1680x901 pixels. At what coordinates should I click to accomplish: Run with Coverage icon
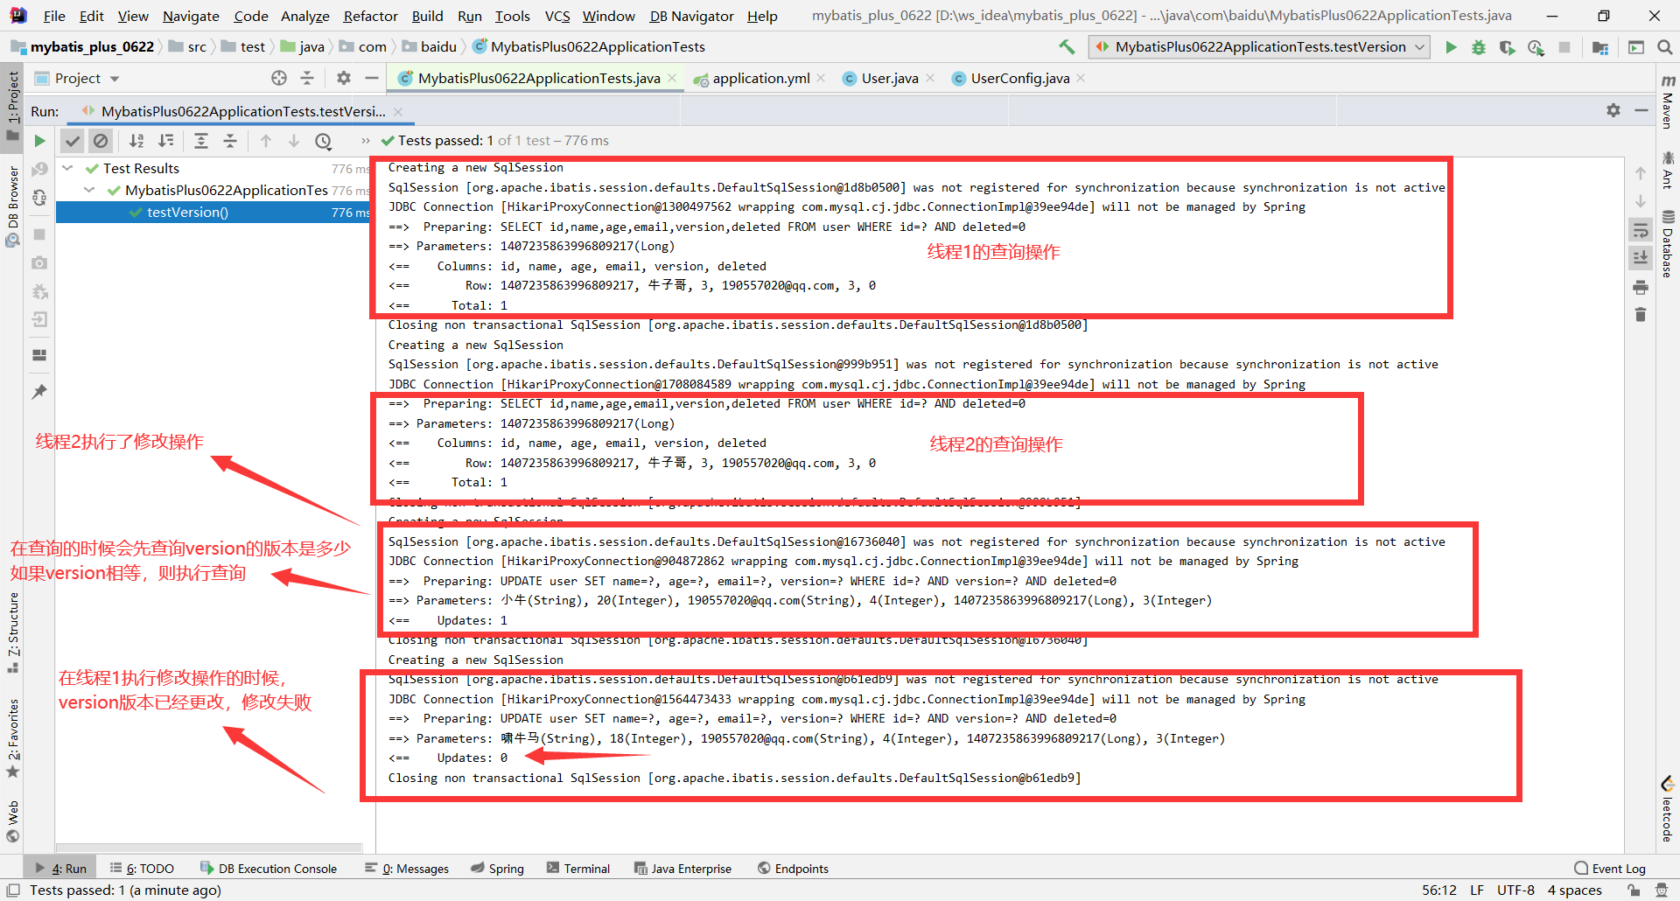point(1507,47)
